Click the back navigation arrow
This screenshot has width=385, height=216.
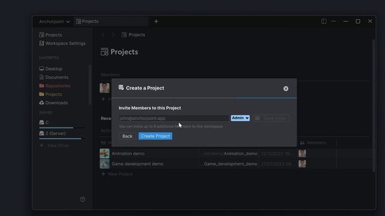pos(103,35)
